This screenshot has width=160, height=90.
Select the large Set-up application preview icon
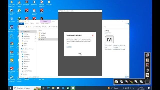point(109,39)
